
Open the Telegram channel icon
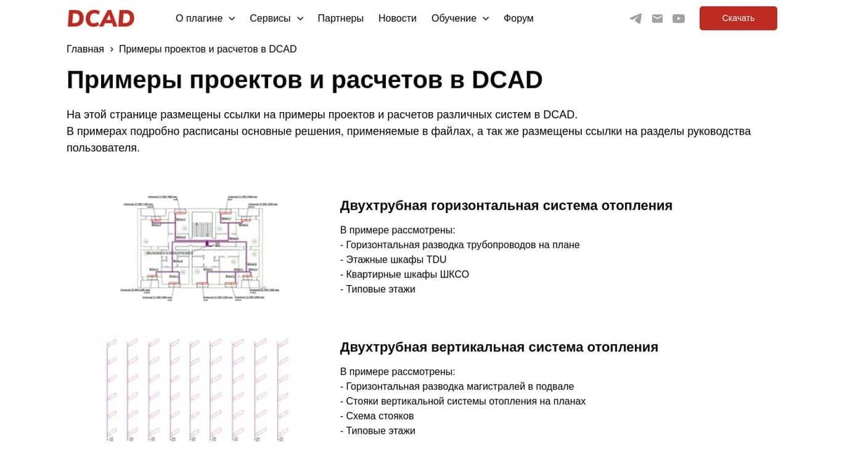635,18
